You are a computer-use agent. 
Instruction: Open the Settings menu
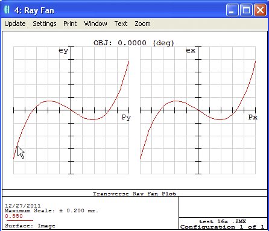coord(45,24)
